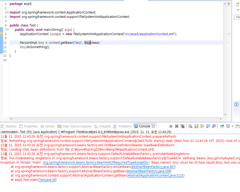Click the PersonImpl type on line 10
240x192 pixels.
pos(28,43)
